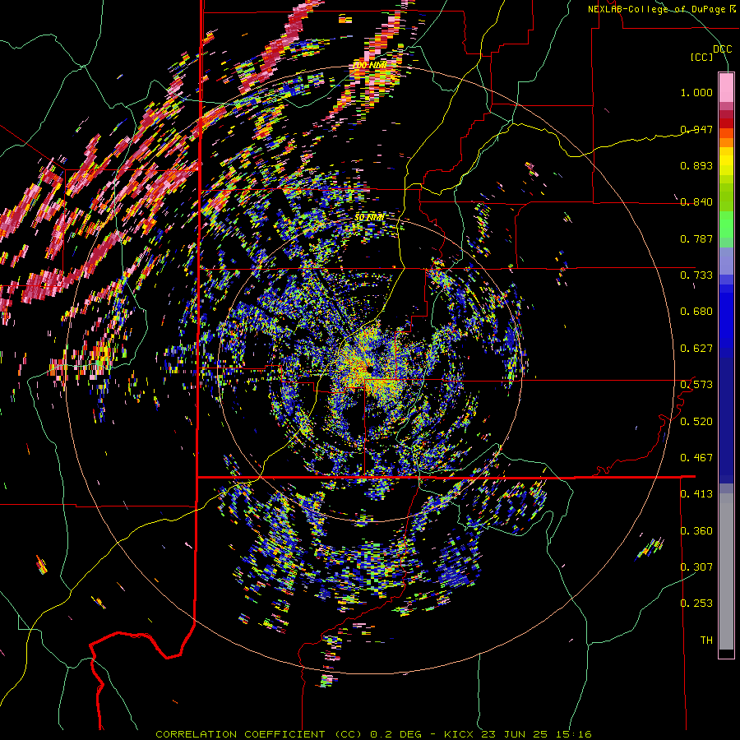Pick the light pink top color bar segment

tap(726, 87)
